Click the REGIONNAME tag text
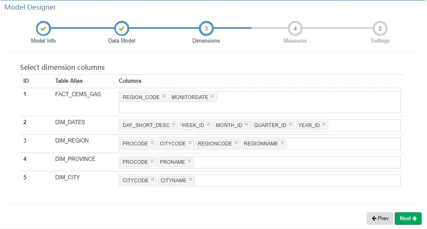 pos(261,144)
